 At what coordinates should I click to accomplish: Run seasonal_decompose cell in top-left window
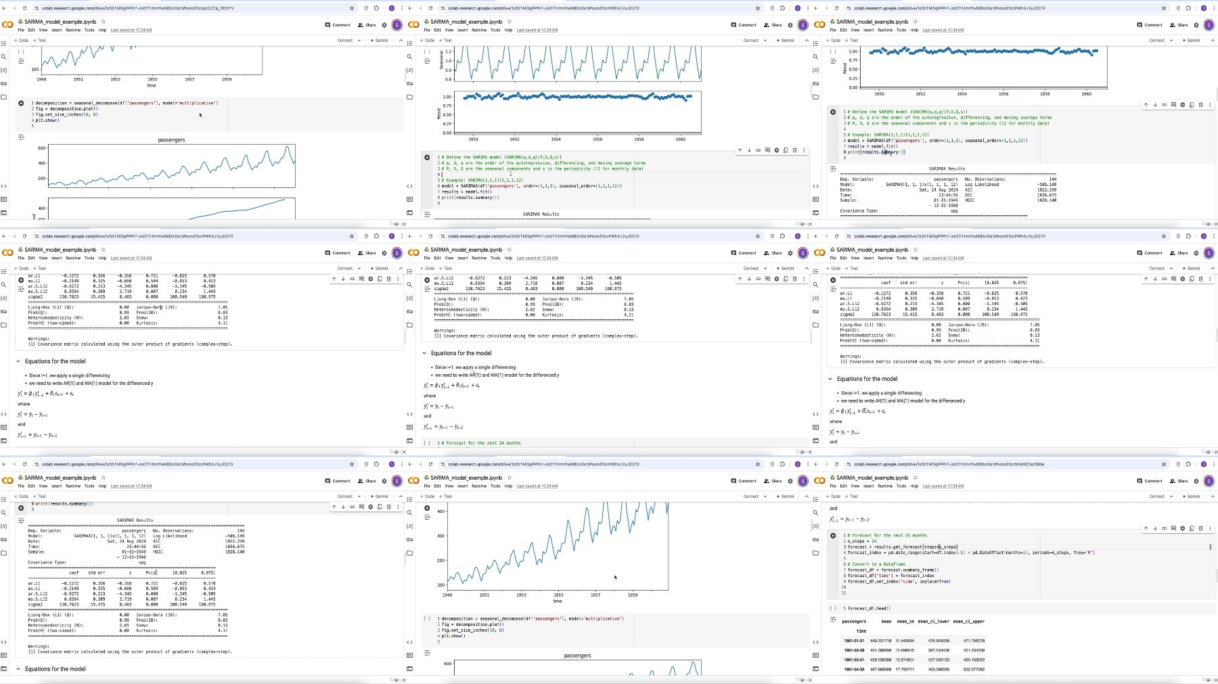(21, 104)
